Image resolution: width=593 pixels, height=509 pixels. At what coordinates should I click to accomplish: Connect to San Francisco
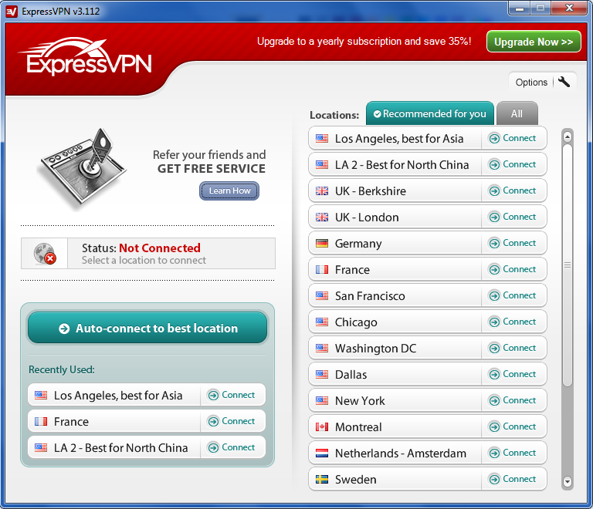pyautogui.click(x=513, y=295)
